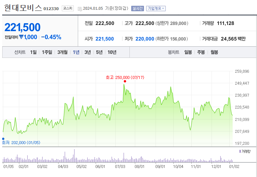This screenshot has height=177, width=257.
Task: Click the 207,649 y-axis label
Action: (242, 131)
